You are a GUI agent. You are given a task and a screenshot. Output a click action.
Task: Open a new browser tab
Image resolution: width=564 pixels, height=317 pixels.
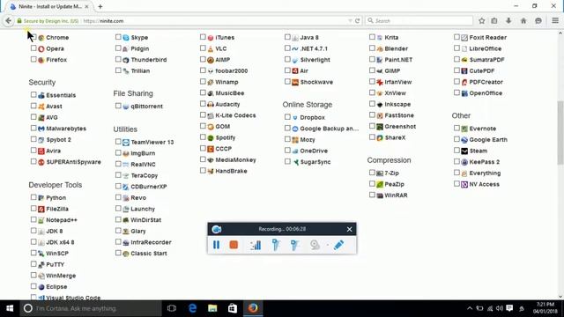(100, 6)
